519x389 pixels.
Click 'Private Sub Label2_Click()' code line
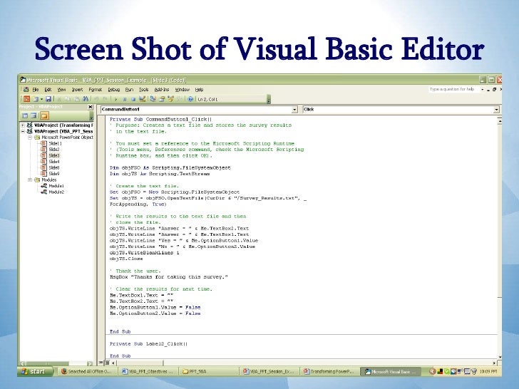[x=148, y=344]
